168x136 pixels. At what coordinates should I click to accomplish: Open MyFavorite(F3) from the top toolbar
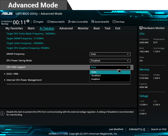click(56, 22)
